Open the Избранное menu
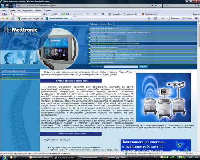The image size is (200, 160). (28, 10)
